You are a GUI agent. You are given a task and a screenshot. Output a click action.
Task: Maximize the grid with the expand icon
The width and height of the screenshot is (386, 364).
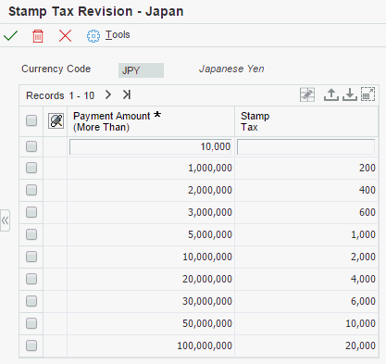click(x=367, y=94)
